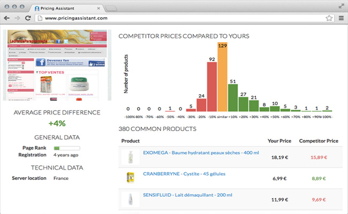Click the page icon in address bar

[x=40, y=18]
